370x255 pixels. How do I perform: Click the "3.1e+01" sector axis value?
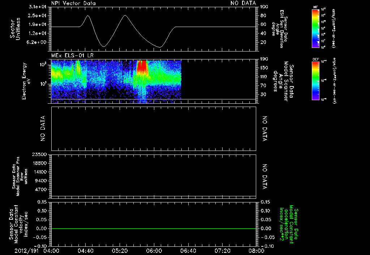coord(37,7)
